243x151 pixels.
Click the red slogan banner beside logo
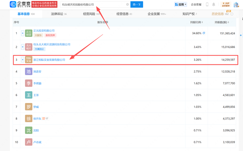click(x=44, y=4)
